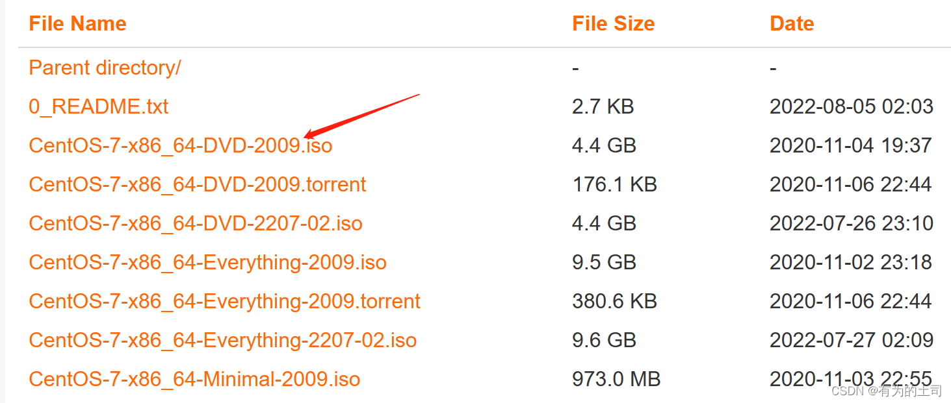The height and width of the screenshot is (403, 951).
Task: Click the 973.0 MB size for Minimal-2009
Action: (x=616, y=379)
